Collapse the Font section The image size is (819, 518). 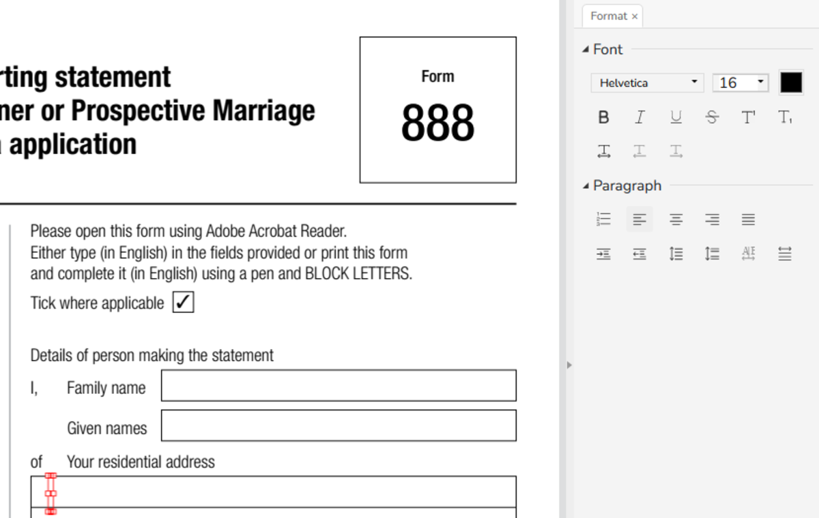point(586,49)
